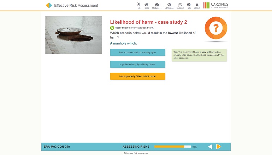Click the Effective Risk Assessment diamond logo

[49, 5]
